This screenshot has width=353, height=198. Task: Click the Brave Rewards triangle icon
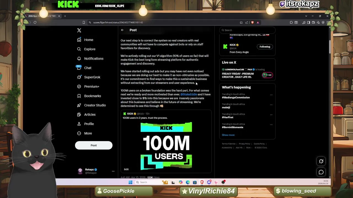(x=258, y=23)
